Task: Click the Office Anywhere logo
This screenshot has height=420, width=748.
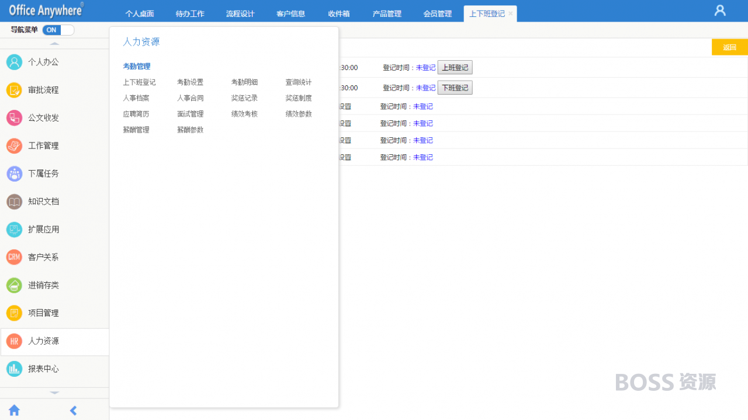Action: (46, 10)
